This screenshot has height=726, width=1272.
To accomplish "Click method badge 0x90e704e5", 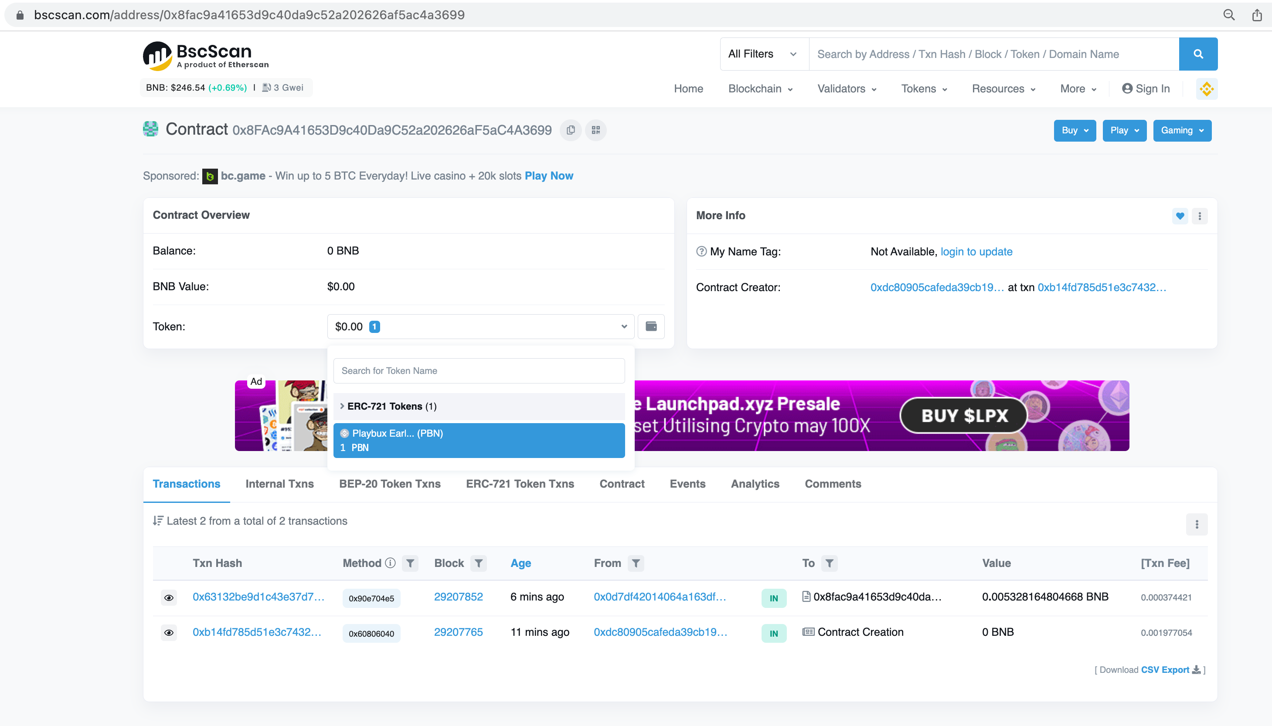I will point(371,598).
